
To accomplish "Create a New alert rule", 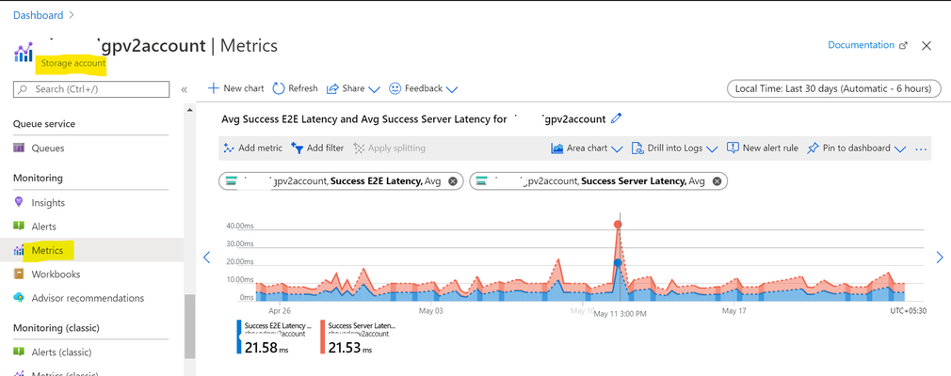I will click(x=763, y=148).
